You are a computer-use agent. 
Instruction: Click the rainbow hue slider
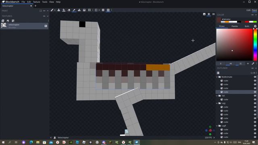point(255,45)
